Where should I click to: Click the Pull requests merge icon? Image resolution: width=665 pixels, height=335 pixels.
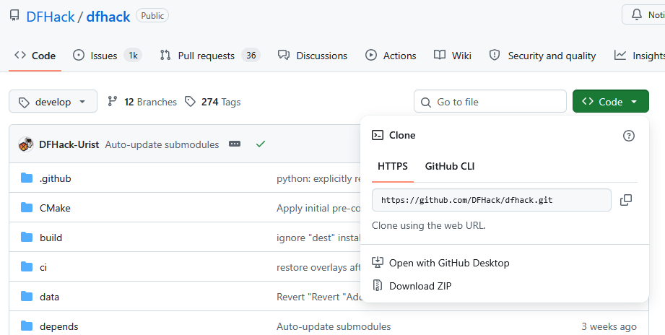click(165, 55)
